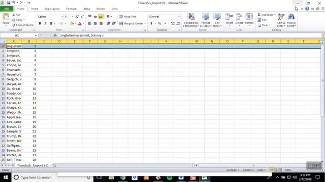Decrease decimal places
Image resolution: width=325 pixels, height=182 pixels.
pyautogui.click(x=178, y=24)
